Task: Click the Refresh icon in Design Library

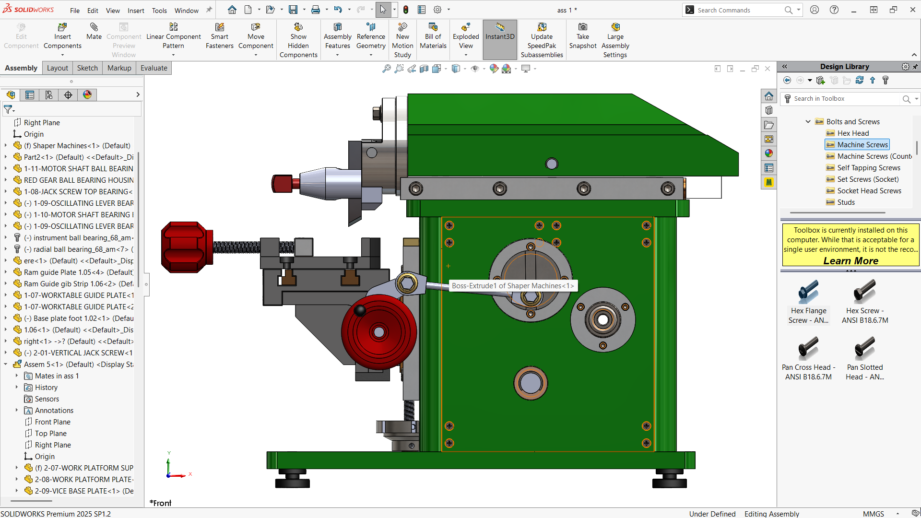Action: coord(860,80)
